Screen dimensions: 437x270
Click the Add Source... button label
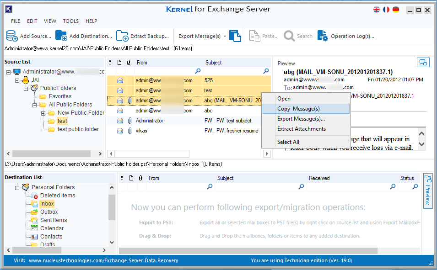(x=36, y=36)
